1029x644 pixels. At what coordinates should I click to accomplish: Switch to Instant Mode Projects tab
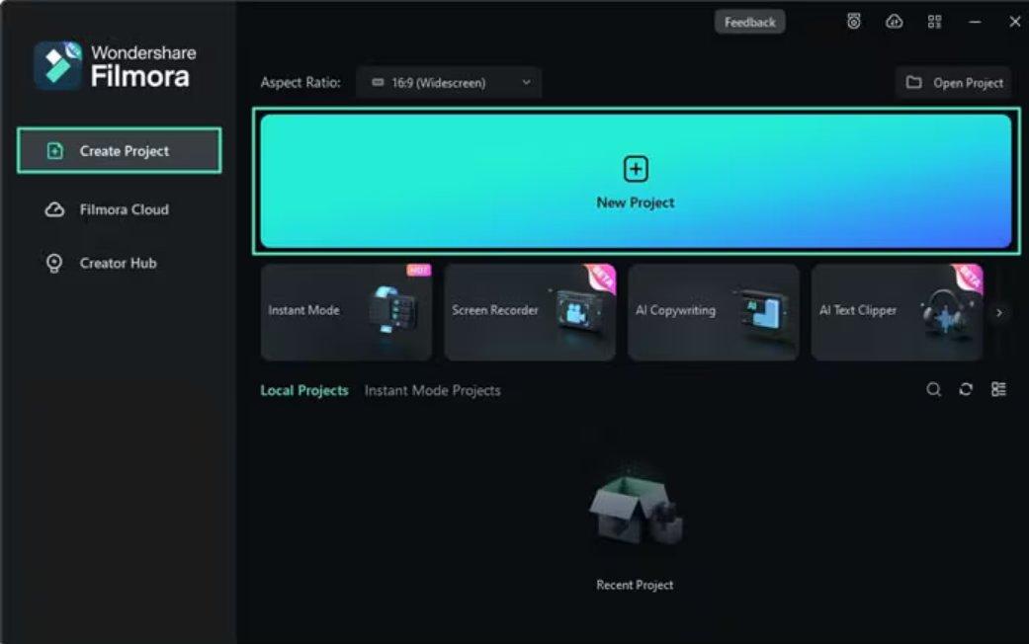433,390
